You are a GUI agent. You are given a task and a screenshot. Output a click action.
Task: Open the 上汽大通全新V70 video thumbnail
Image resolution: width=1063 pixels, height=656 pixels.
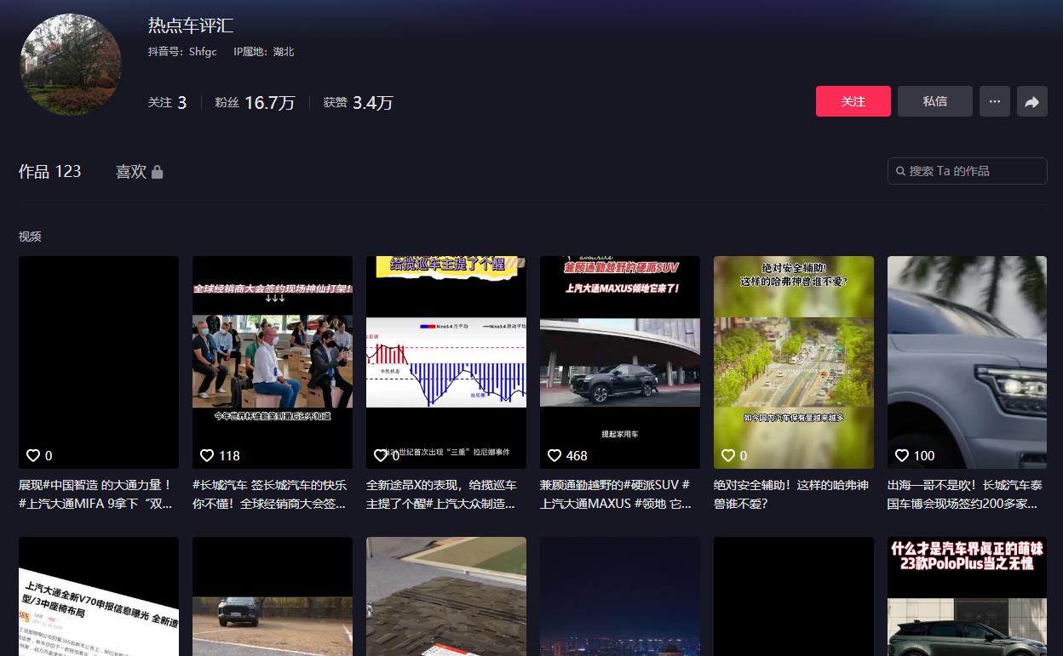pyautogui.click(x=99, y=596)
